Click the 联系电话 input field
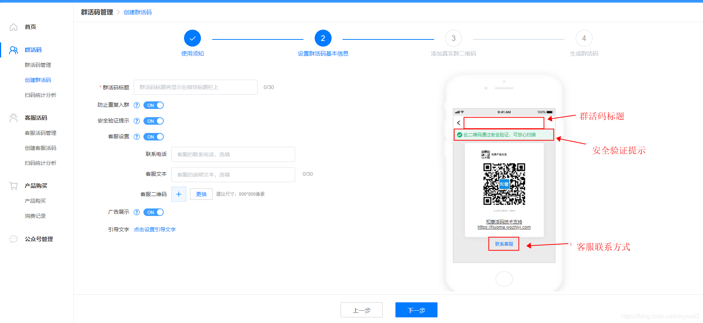The width and height of the screenshot is (703, 323). [233, 154]
